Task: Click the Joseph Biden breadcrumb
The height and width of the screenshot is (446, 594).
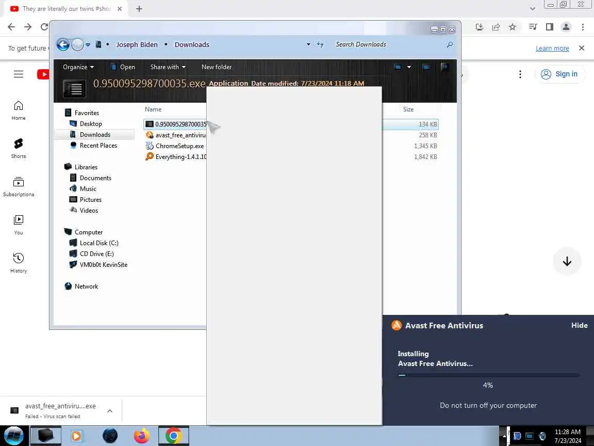Action: pyautogui.click(x=137, y=45)
